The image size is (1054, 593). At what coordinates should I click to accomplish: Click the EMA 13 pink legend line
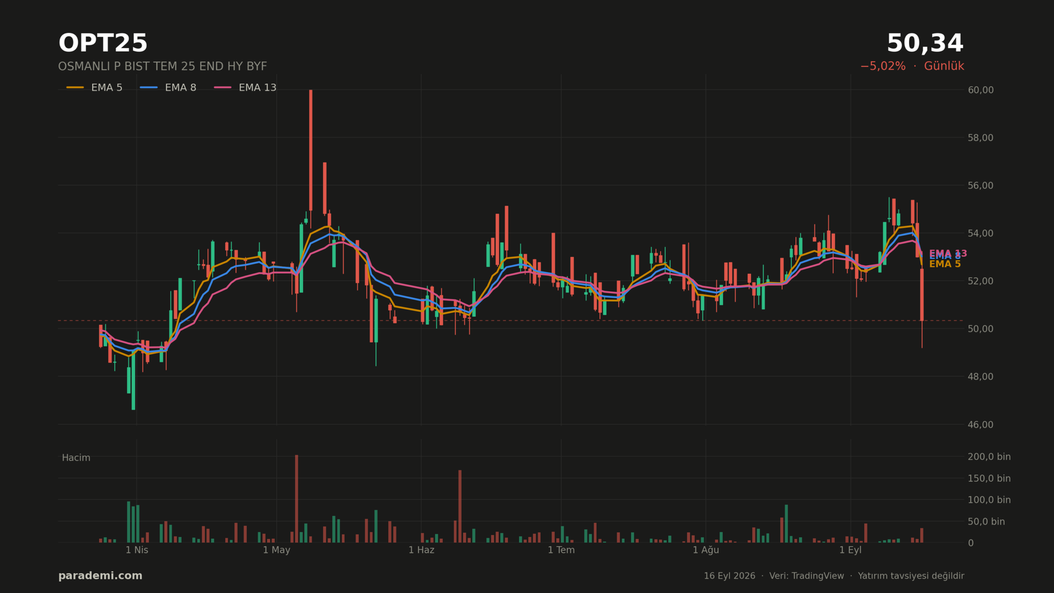(x=223, y=88)
